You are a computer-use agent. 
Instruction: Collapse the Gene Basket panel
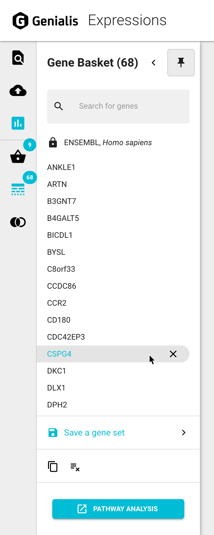[x=154, y=62]
